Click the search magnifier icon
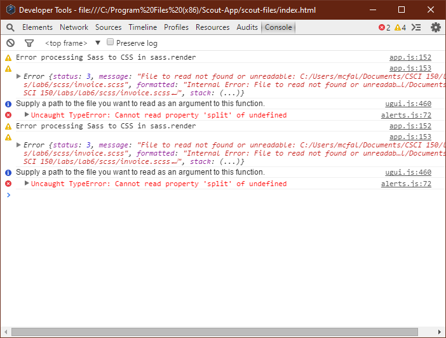 point(10,27)
